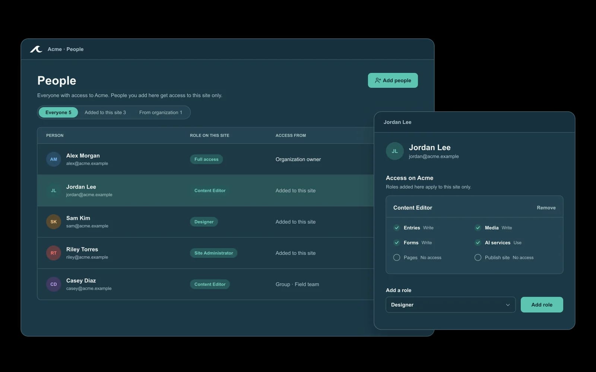Click the large JL avatar in the detail panel
The image size is (596, 372).
coord(395,151)
